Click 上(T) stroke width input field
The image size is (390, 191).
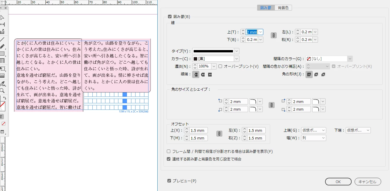point(252,32)
